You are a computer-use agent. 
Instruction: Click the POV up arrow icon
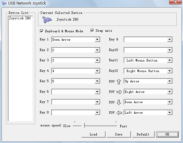(x=119, y=81)
